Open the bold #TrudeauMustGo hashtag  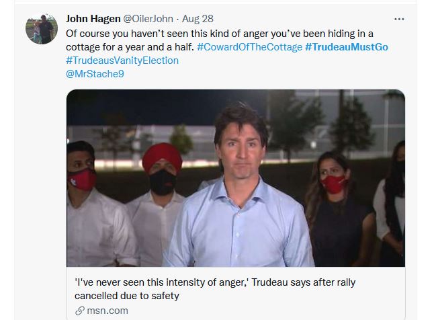(347, 47)
